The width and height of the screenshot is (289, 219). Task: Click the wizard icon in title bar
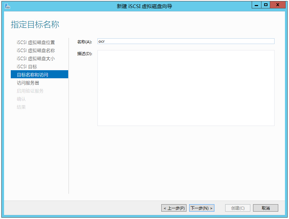pyautogui.click(x=7, y=6)
